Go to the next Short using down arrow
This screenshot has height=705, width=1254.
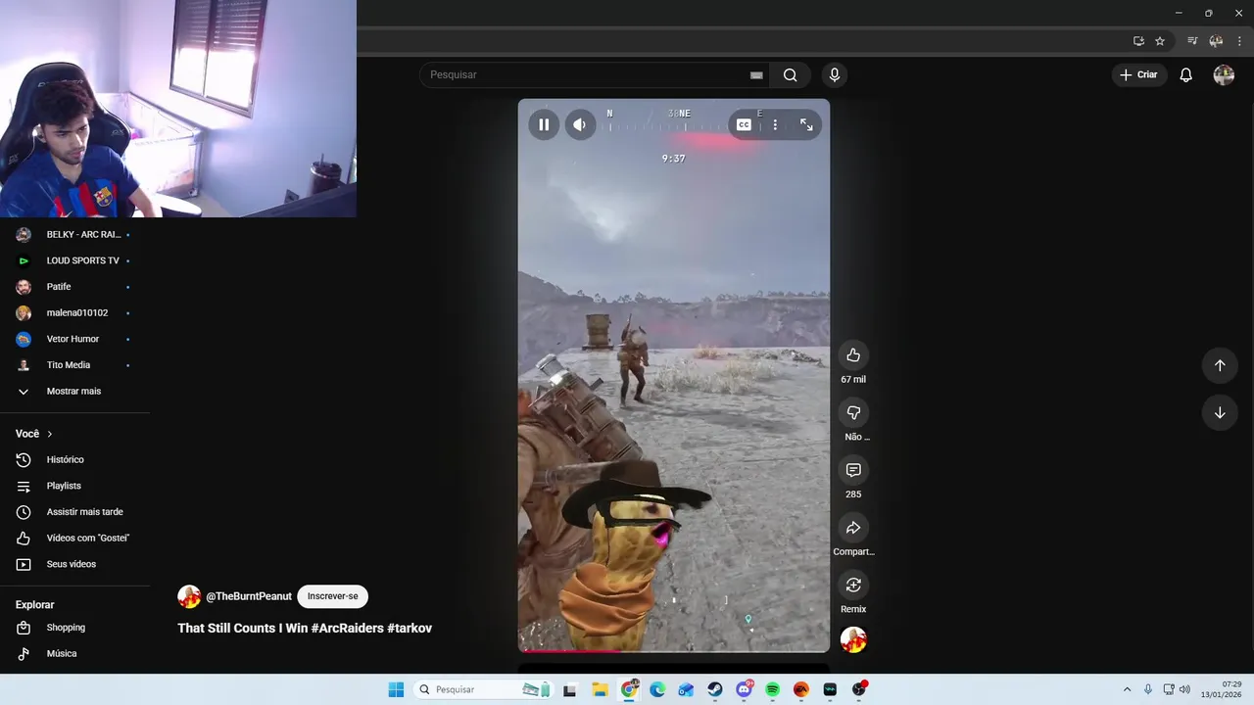tap(1220, 412)
